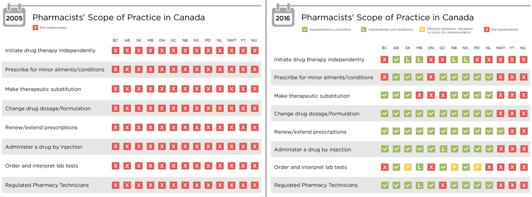Click QC L icon for Administer by injection
This screenshot has height=197, width=532.
pos(442,149)
